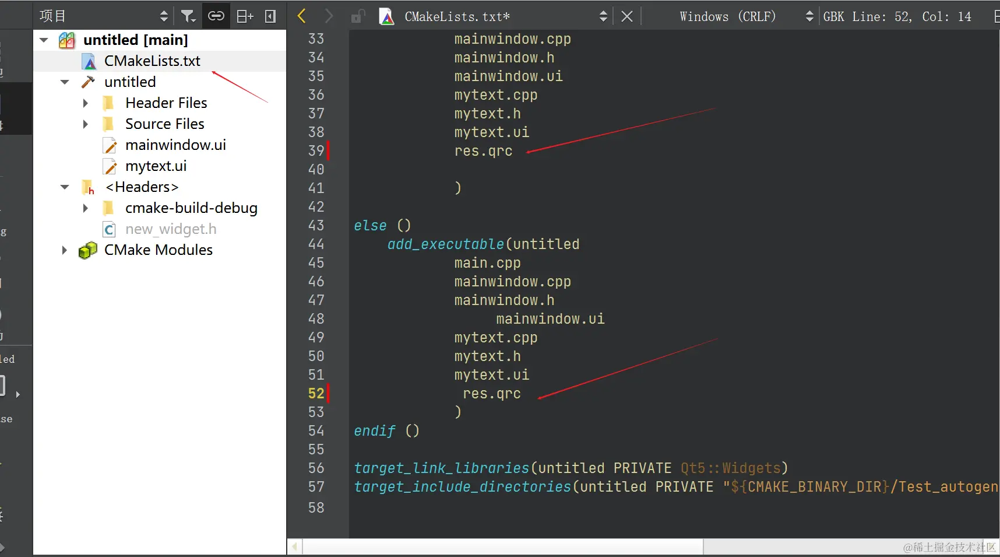Viewport: 1000px width, 557px height.
Task: Click mytext.cpp on line 36
Action: click(496, 95)
